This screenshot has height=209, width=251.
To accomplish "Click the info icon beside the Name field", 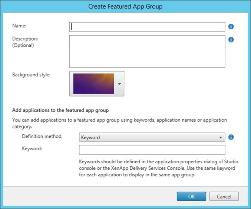I will (231, 27).
